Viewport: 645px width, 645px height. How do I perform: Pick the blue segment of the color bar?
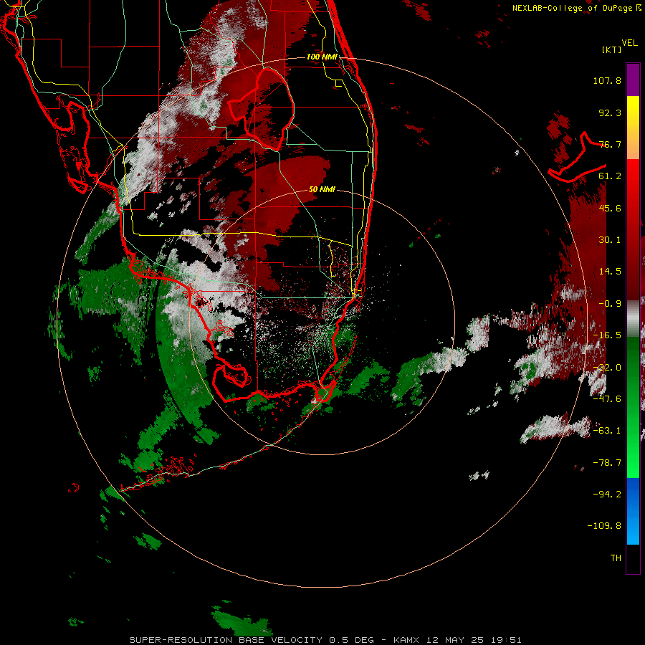pyautogui.click(x=633, y=511)
